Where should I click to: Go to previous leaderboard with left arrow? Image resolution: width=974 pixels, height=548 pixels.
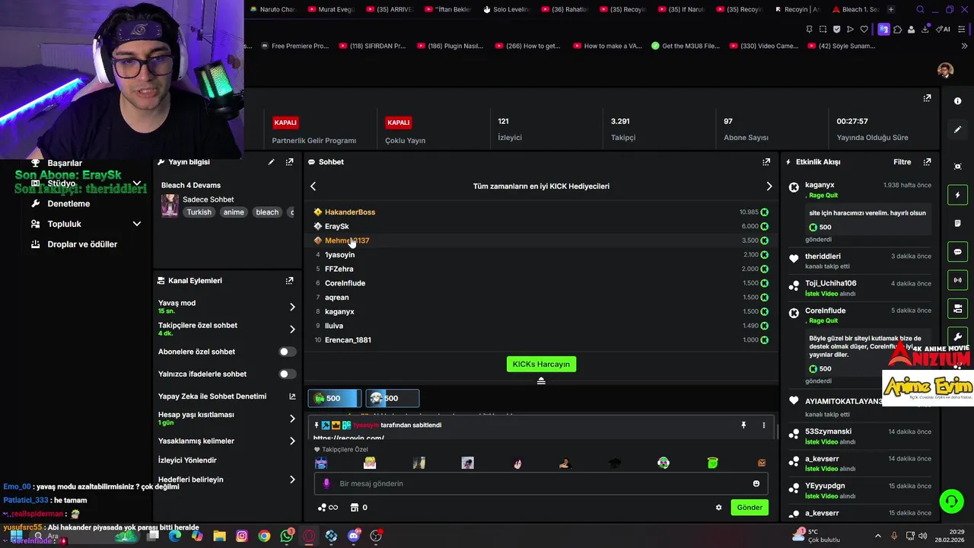tap(313, 186)
